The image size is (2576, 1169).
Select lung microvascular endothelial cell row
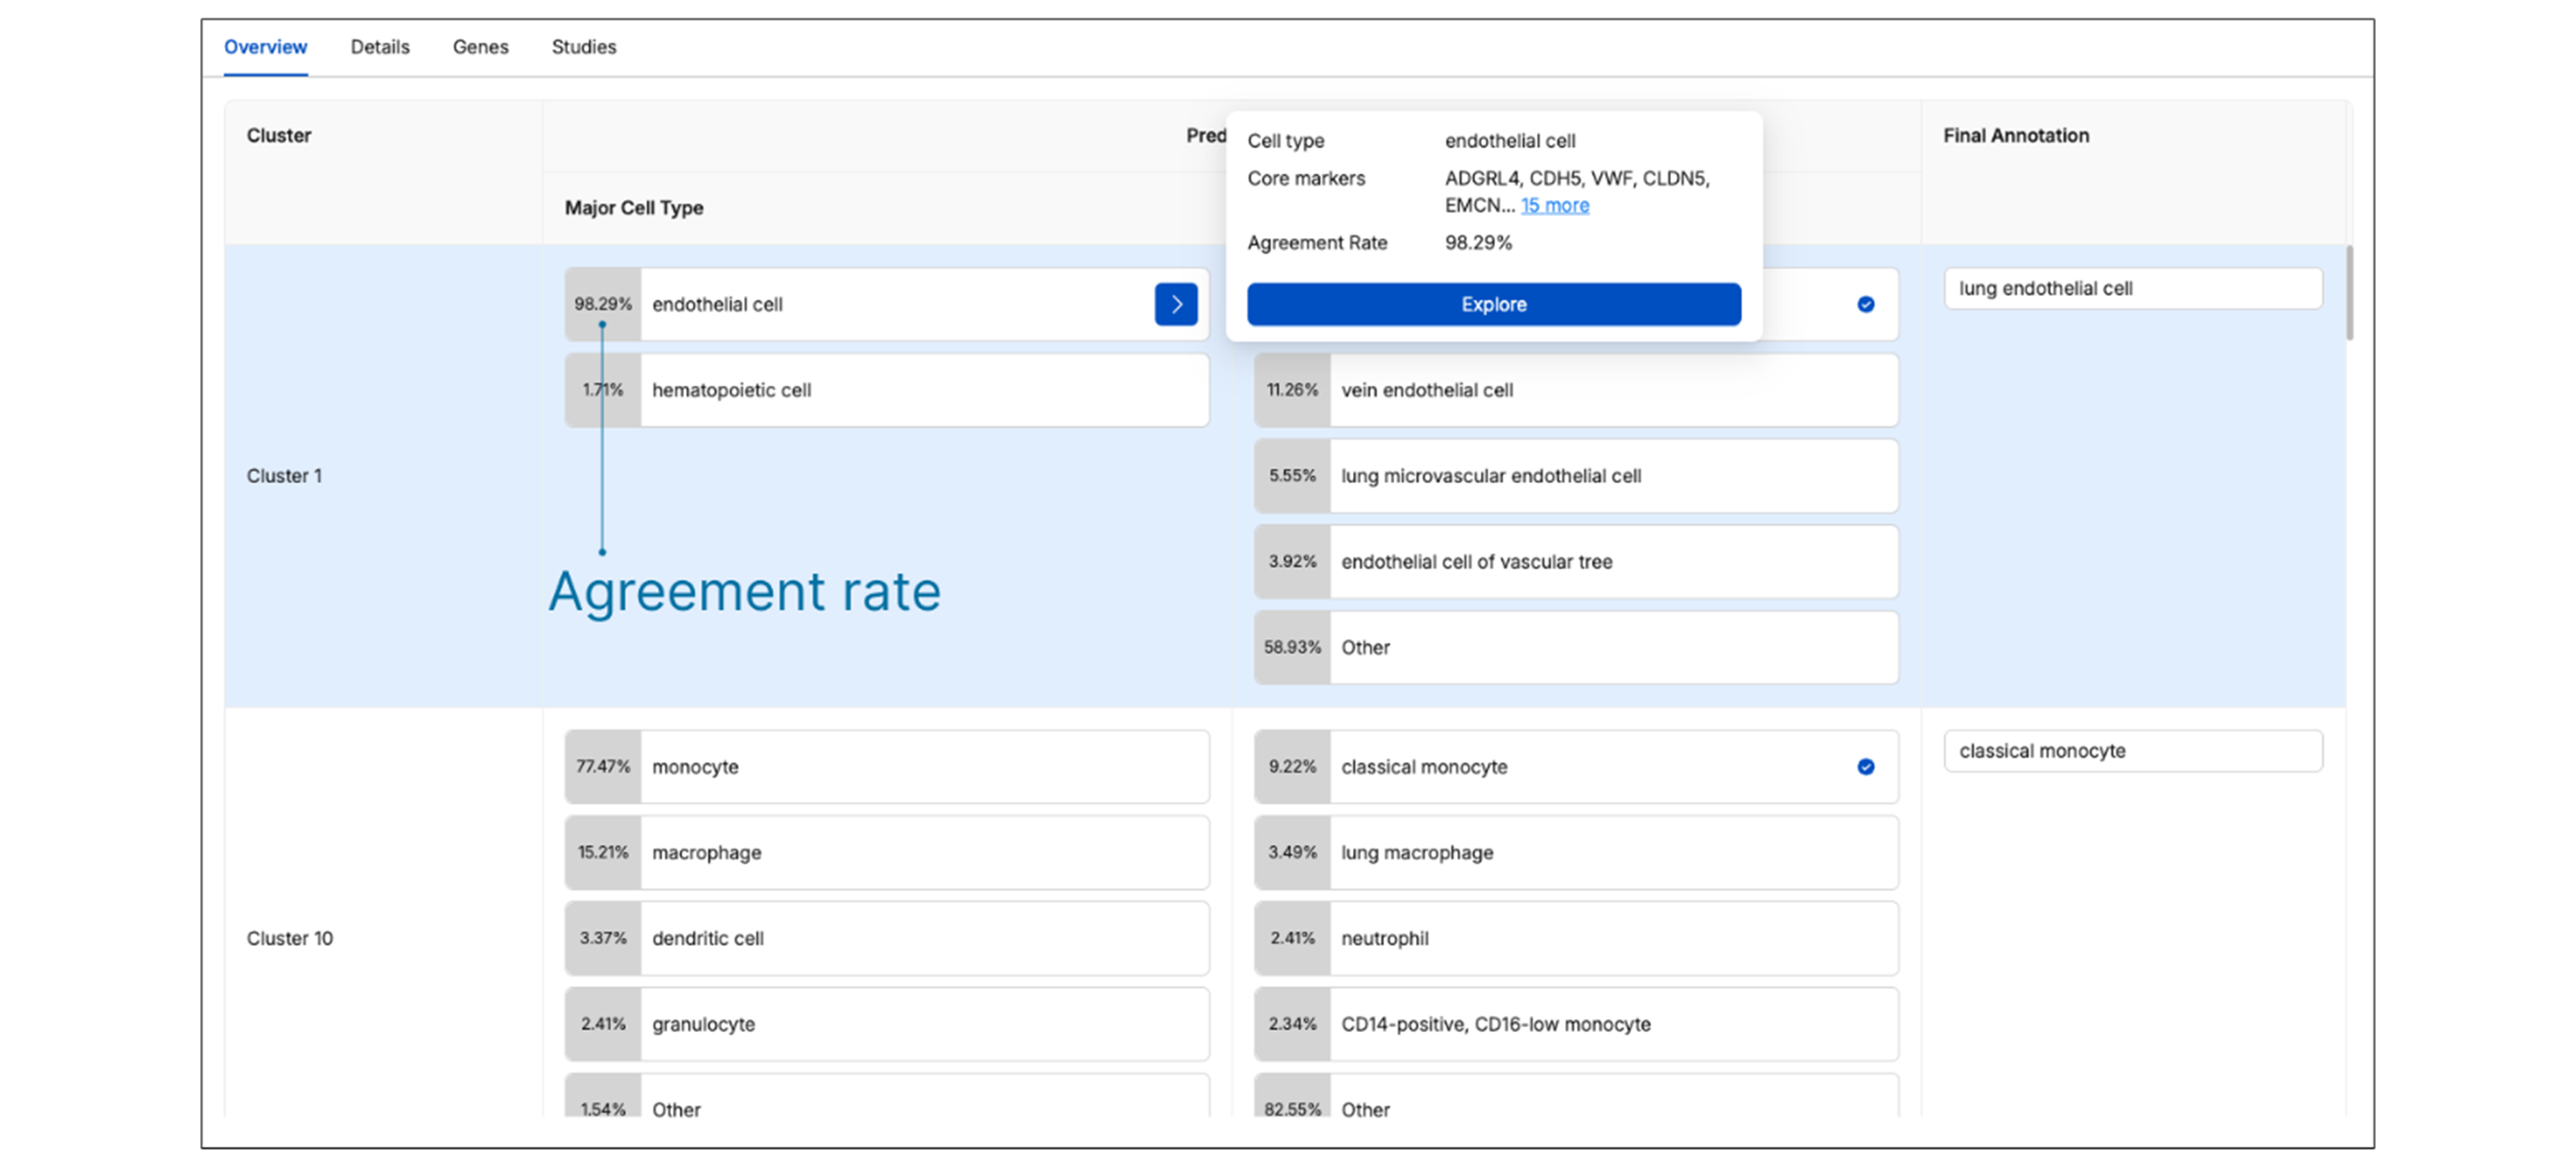pyautogui.click(x=1576, y=475)
